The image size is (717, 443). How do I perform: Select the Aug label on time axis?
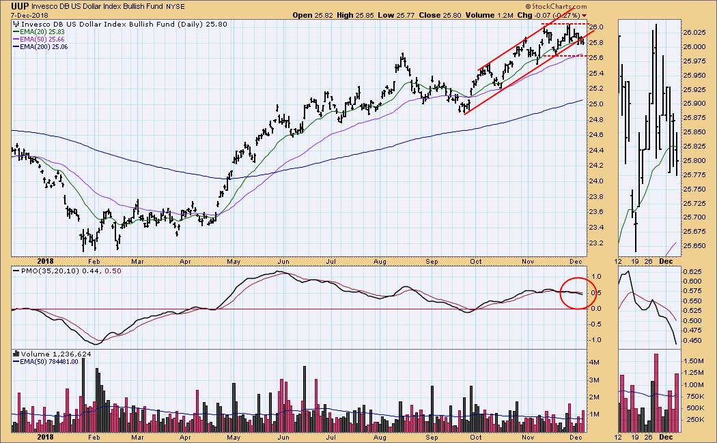[380, 260]
